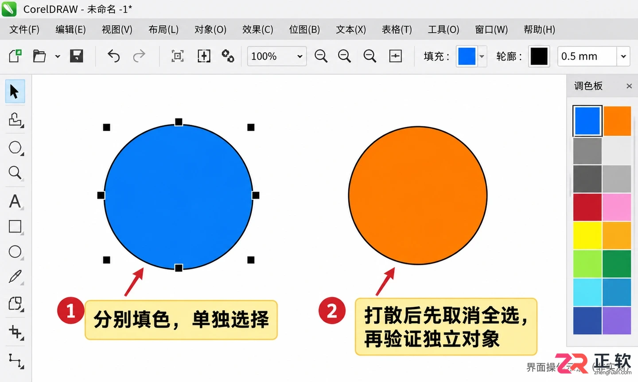
Task: Select the Ellipse tool in toolbox
Action: 15,252
